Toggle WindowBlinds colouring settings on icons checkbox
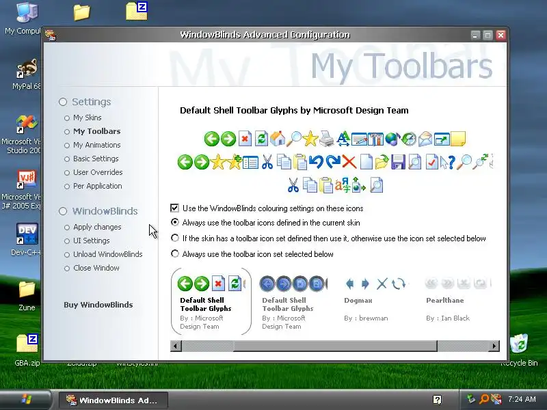The image size is (547, 410). (x=174, y=208)
